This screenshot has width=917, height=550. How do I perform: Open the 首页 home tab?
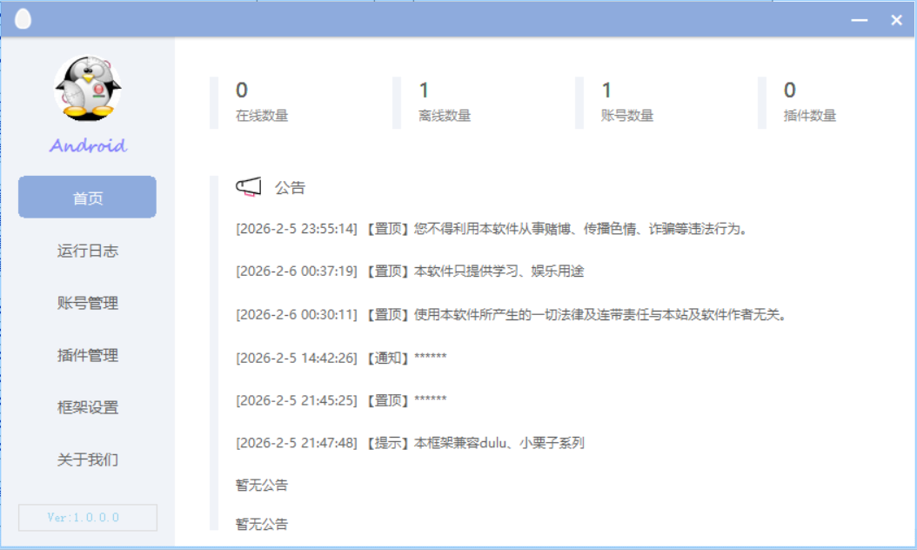click(x=87, y=198)
